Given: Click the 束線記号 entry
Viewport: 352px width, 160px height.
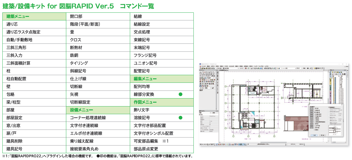Looking at the screenshot, I should tap(162, 40).
